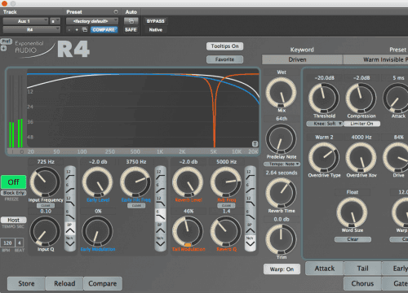Switch to the Chorus tab
The image size is (408, 293).
click(362, 283)
